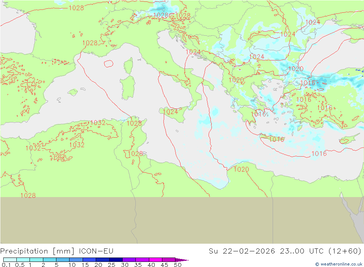This screenshot has width=364, height=267.
Task: Pick the 5–10 mm legend color swatch
Action: point(63,260)
